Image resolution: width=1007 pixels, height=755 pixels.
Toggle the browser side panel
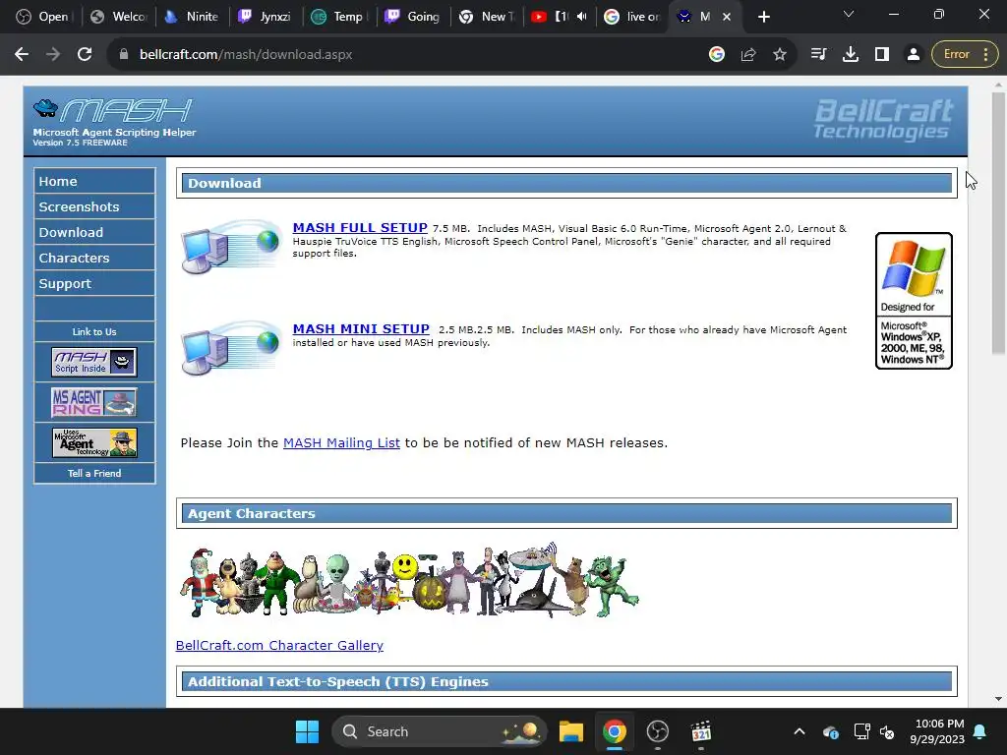[x=882, y=55]
